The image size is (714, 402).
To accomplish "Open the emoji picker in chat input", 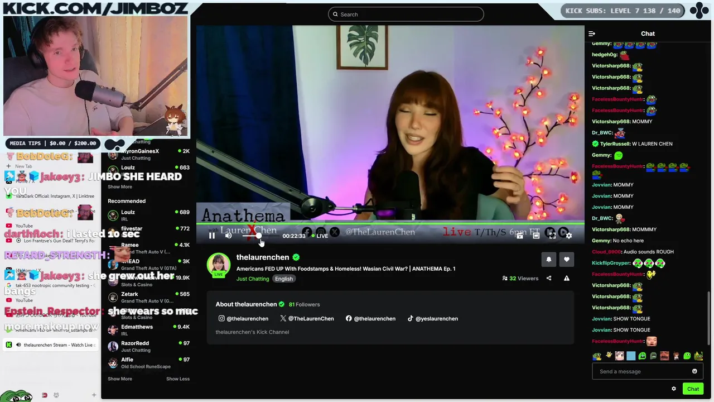I will [x=694, y=371].
